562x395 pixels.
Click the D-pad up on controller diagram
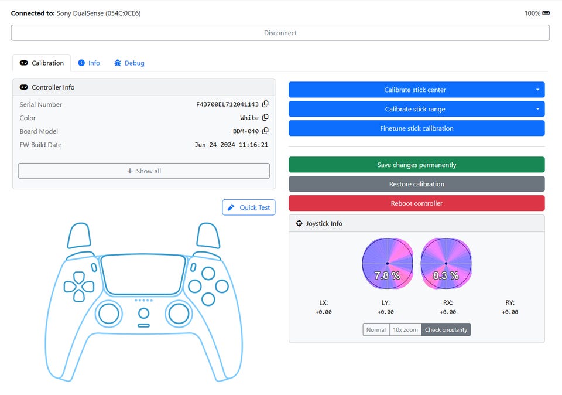[79, 277]
